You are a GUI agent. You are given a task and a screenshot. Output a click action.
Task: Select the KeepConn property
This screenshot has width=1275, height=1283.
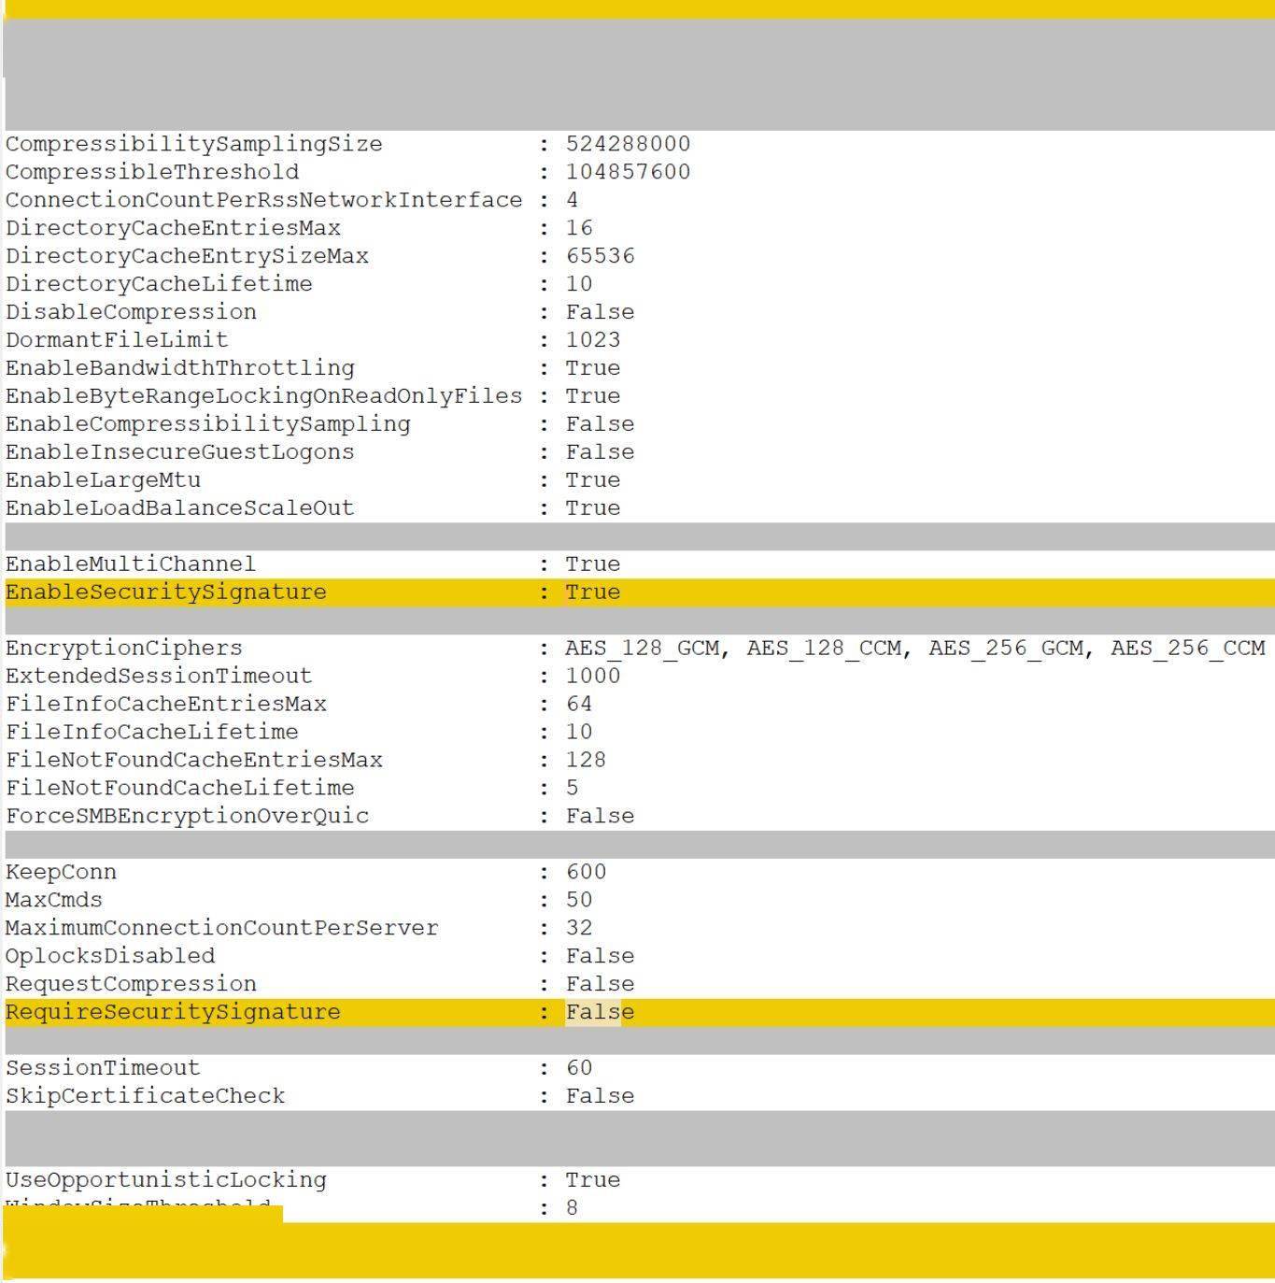[61, 873]
